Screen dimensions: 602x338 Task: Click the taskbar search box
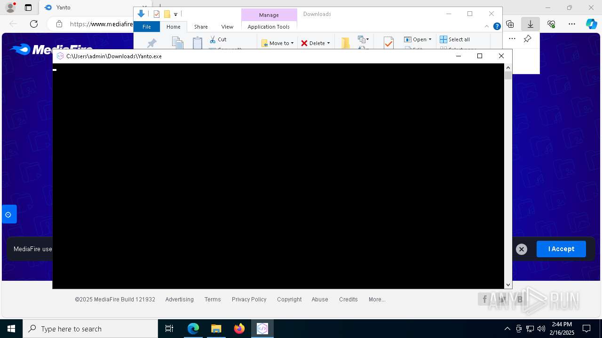[x=90, y=329]
